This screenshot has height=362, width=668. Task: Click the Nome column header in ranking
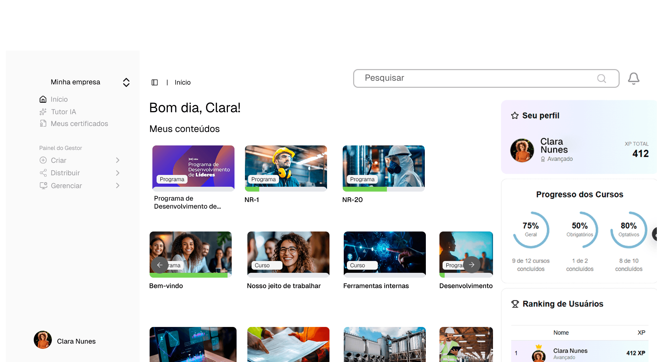point(561,333)
